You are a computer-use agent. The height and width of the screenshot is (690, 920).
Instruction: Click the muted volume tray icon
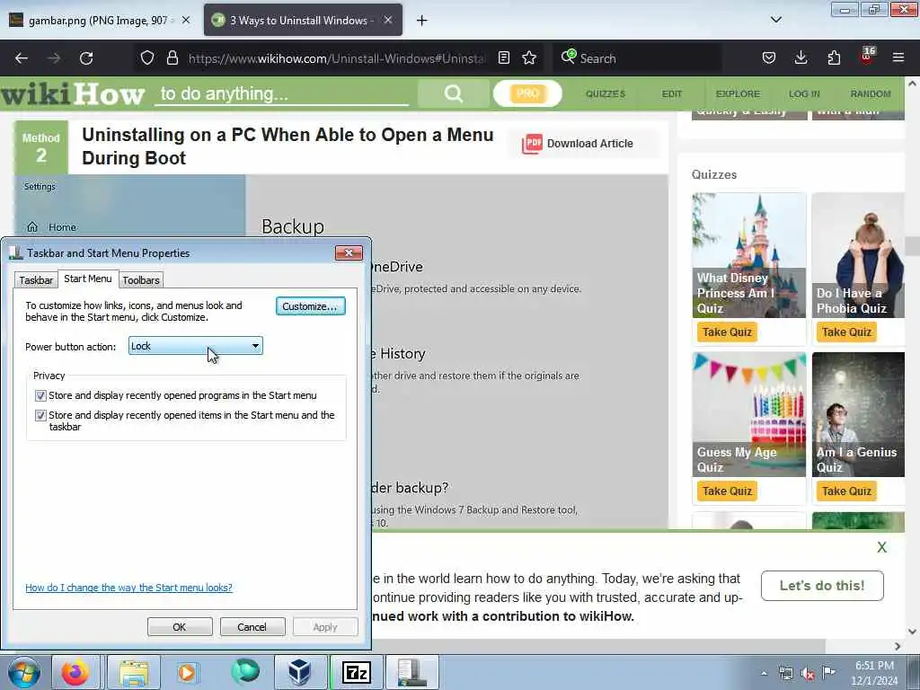pos(808,674)
